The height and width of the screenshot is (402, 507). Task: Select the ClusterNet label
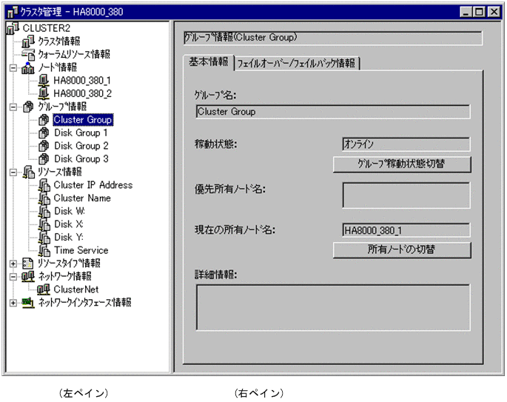pos(76,289)
